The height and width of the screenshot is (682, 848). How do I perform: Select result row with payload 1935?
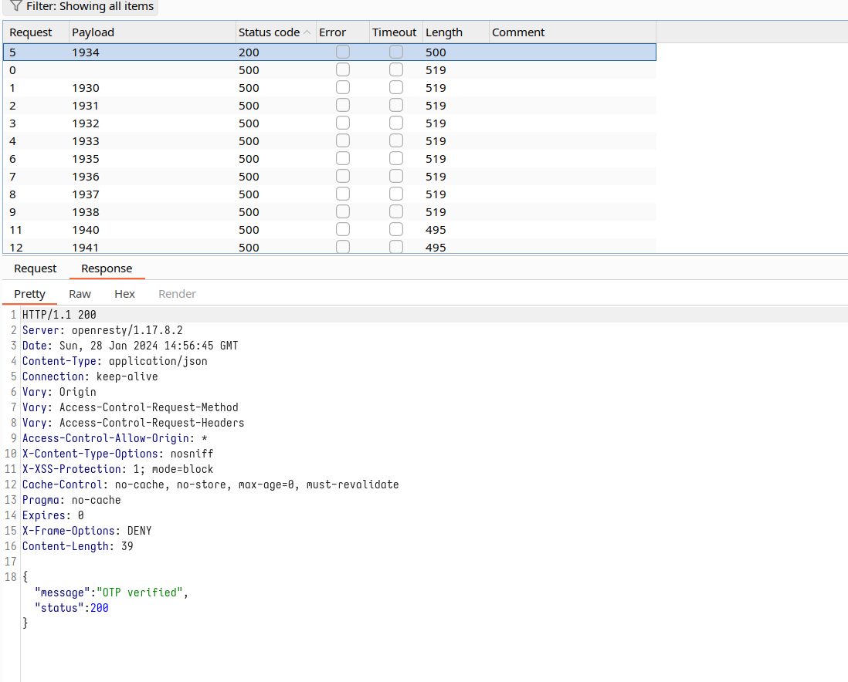pos(86,159)
